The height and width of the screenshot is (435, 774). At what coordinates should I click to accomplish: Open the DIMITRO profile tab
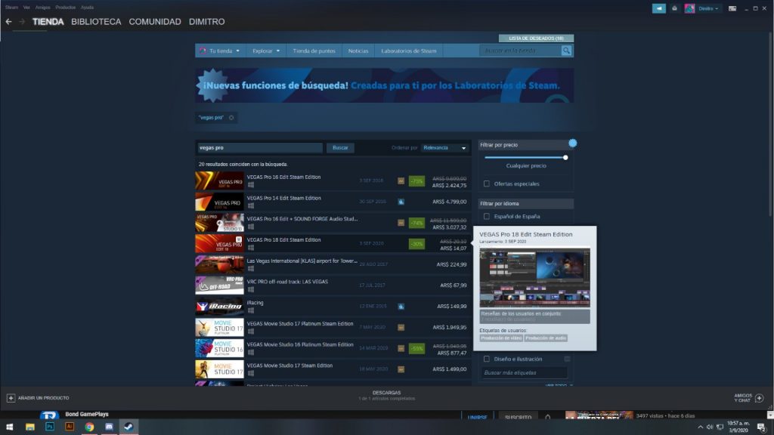pyautogui.click(x=206, y=22)
